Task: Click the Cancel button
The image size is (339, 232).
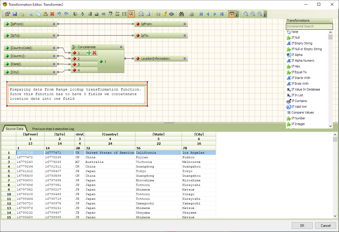Action: [325, 225]
